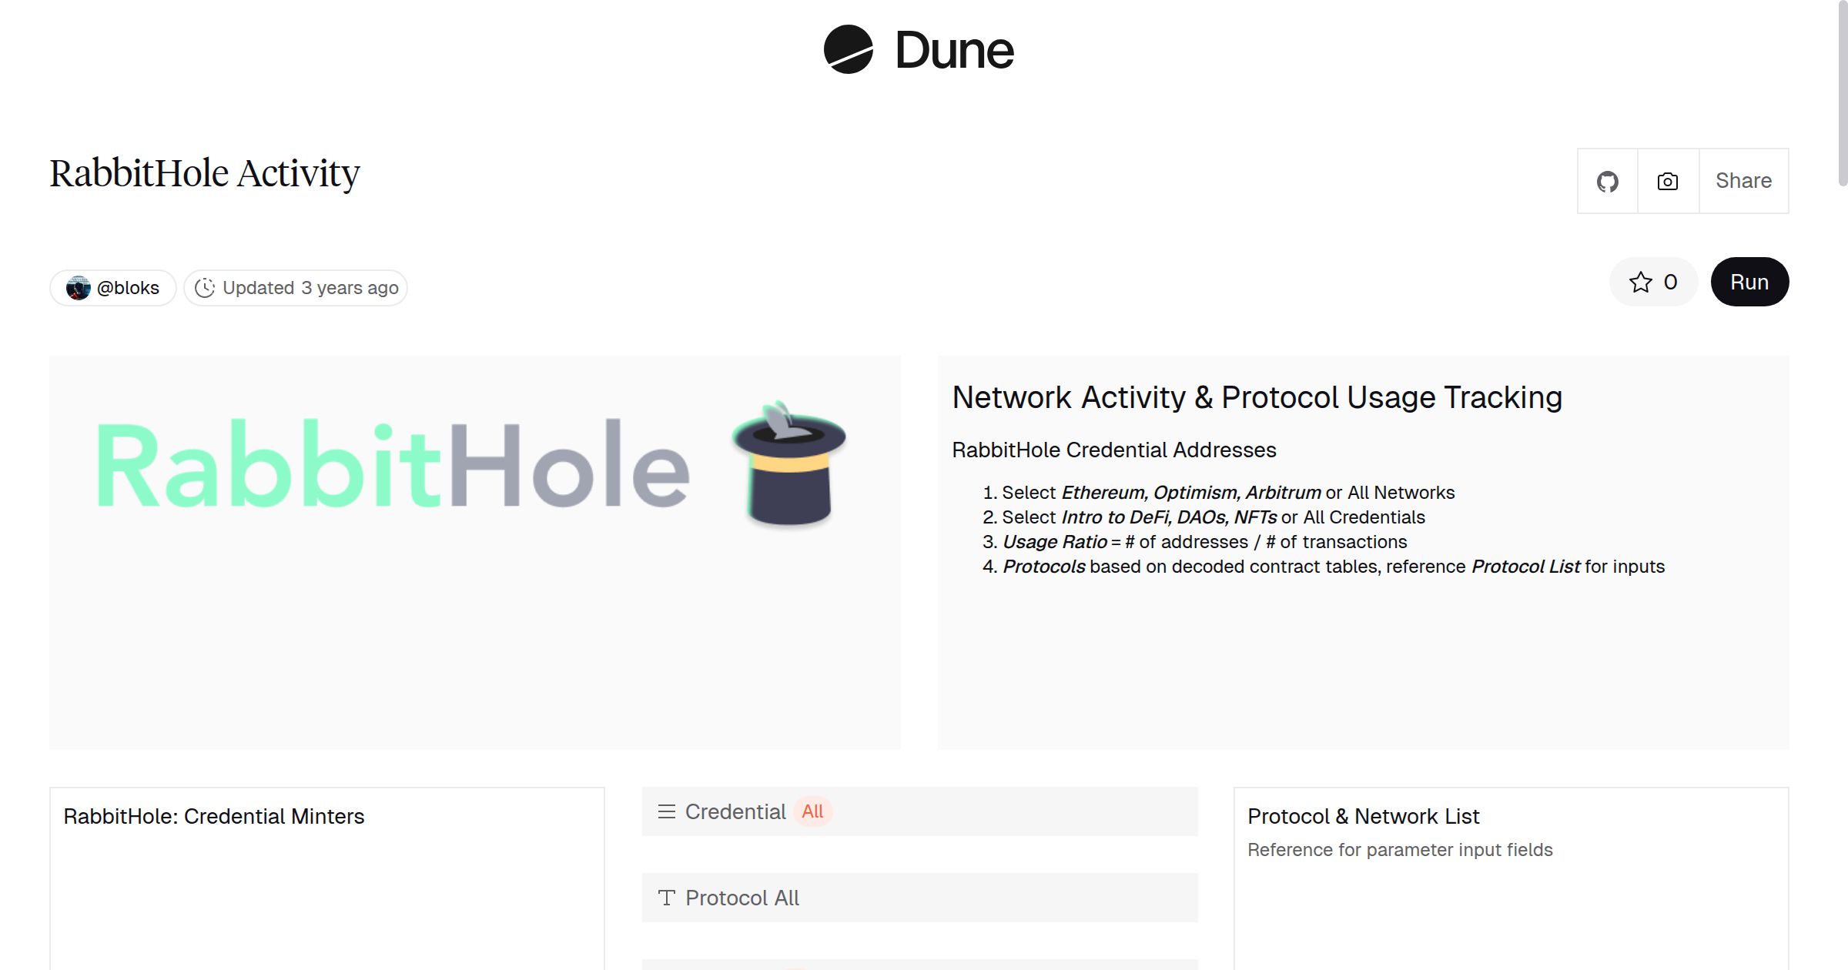1848x970 pixels.
Task: Click the clock icon beside Updated
Action: (204, 288)
